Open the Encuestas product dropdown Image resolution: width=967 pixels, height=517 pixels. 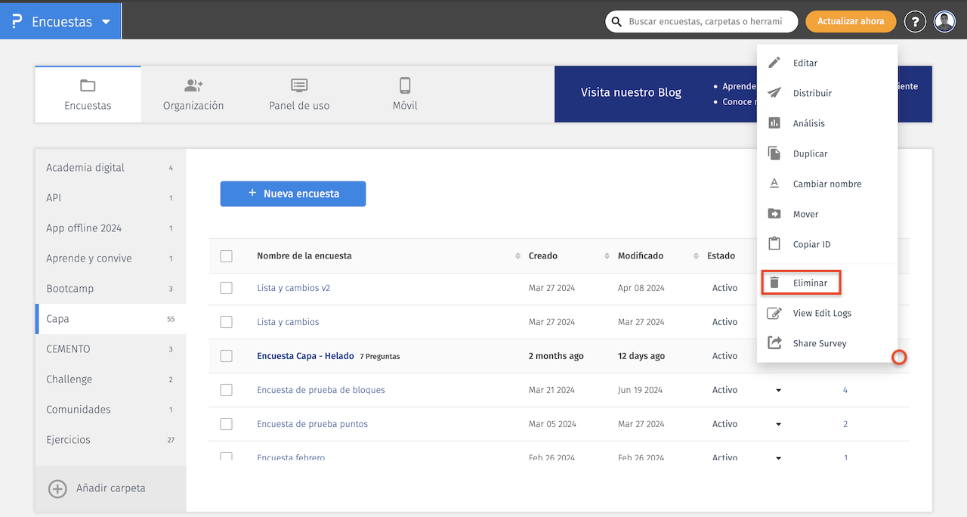[x=61, y=22]
